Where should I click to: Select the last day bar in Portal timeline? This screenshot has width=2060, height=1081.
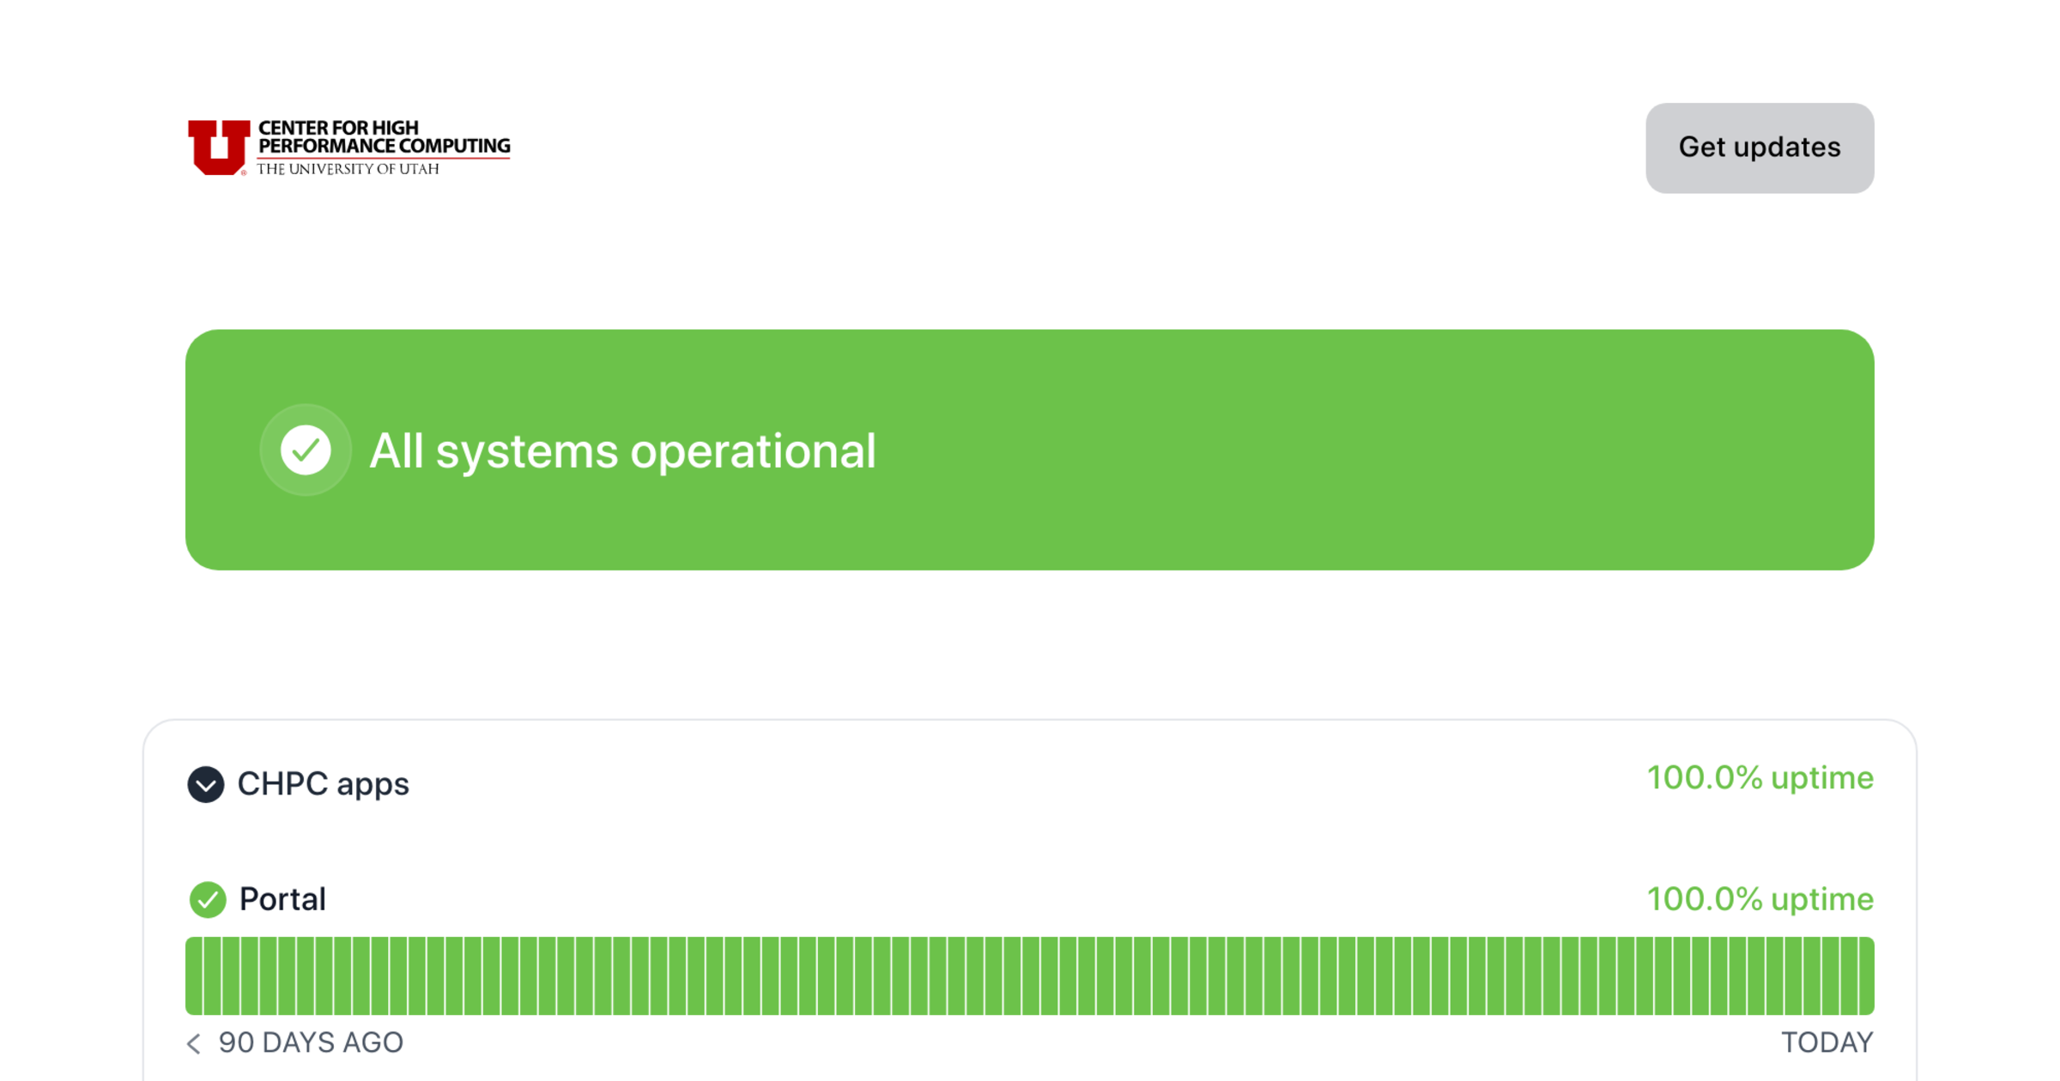click(1866, 975)
